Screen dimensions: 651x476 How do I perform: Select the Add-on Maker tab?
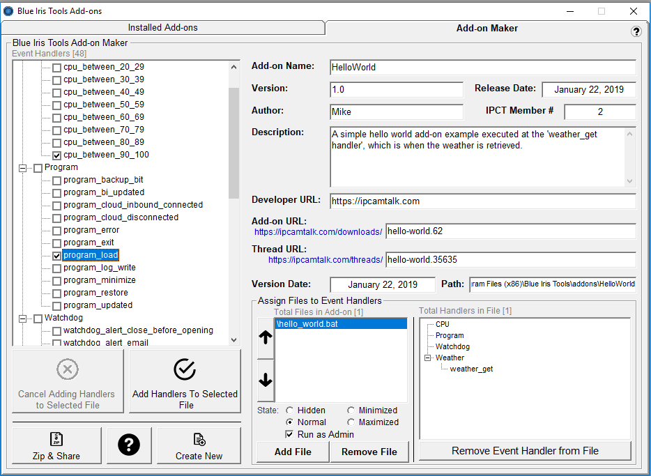coord(487,29)
